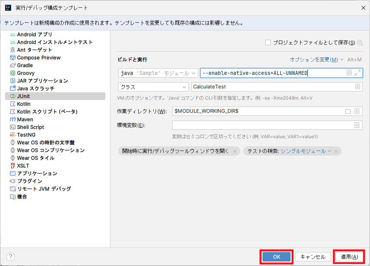Click Wear OS コンプリケーション icon
370x266 pixels.
point(13,150)
